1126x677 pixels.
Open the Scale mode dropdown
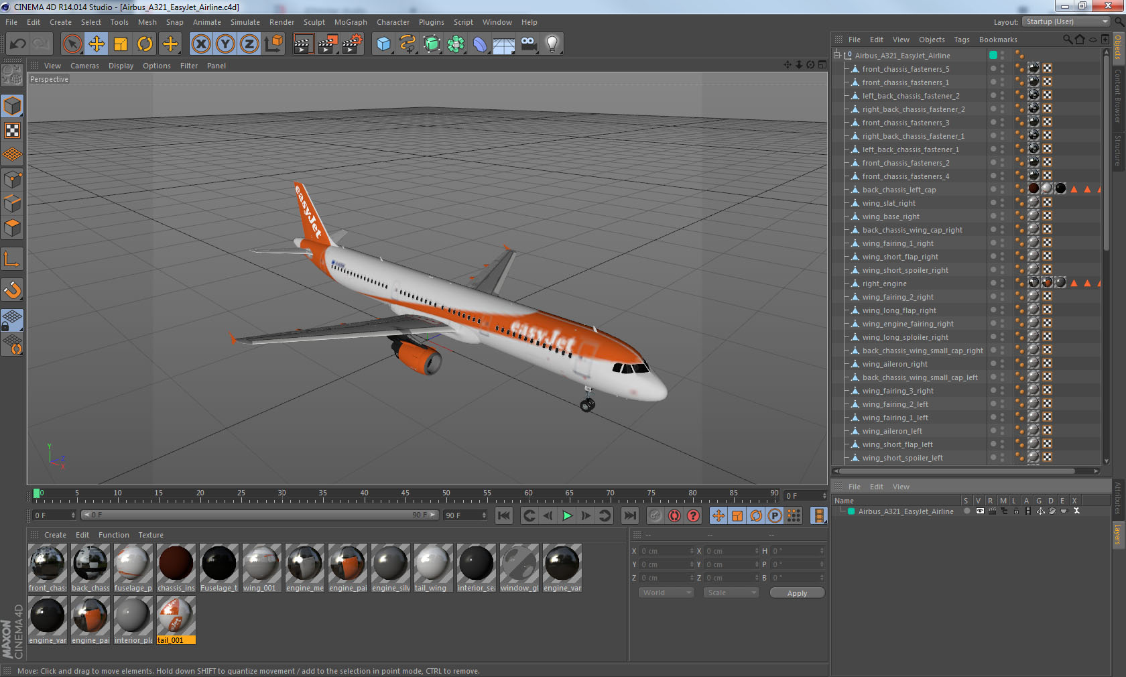pyautogui.click(x=731, y=593)
